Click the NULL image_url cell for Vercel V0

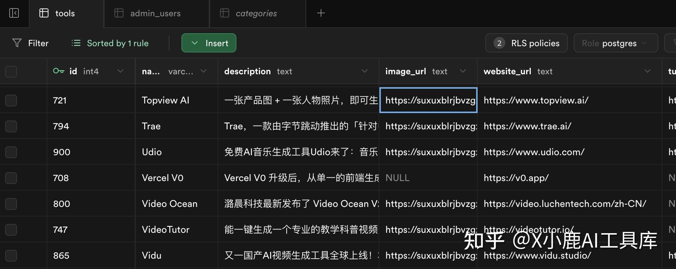point(429,178)
